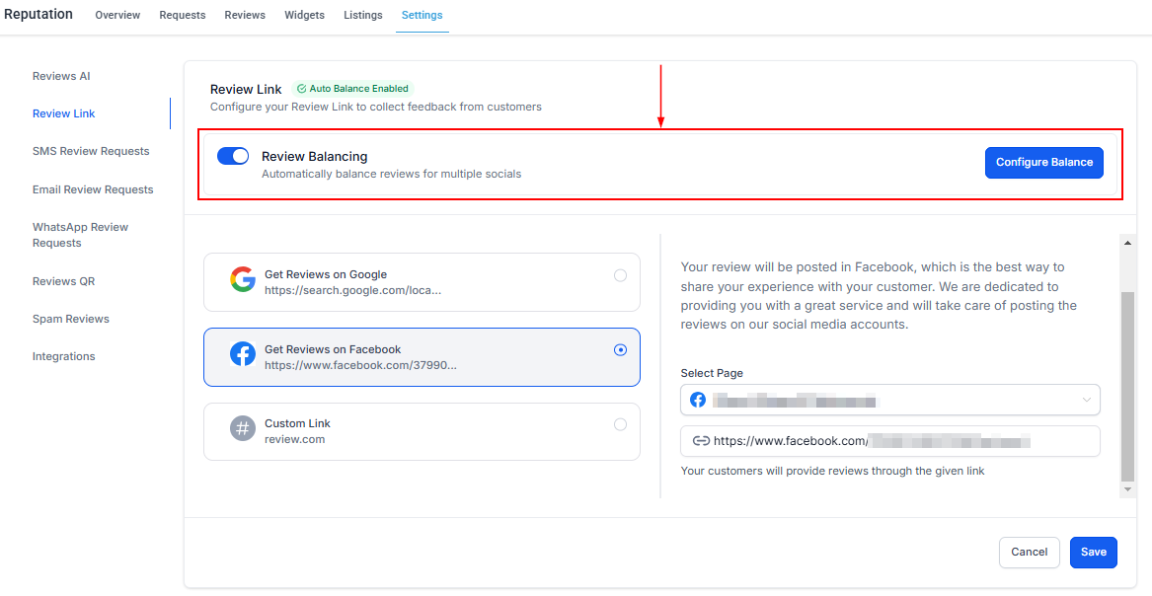Click Facebook icon in Select Page field
This screenshot has width=1152, height=596.
coord(698,400)
